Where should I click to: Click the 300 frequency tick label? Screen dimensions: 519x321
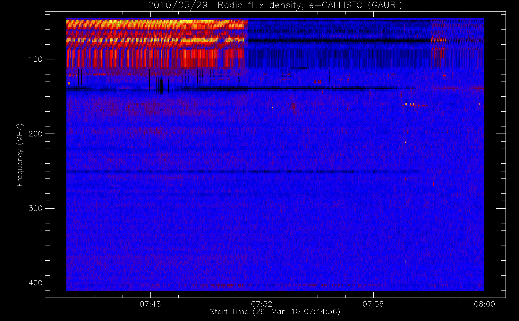coord(35,208)
